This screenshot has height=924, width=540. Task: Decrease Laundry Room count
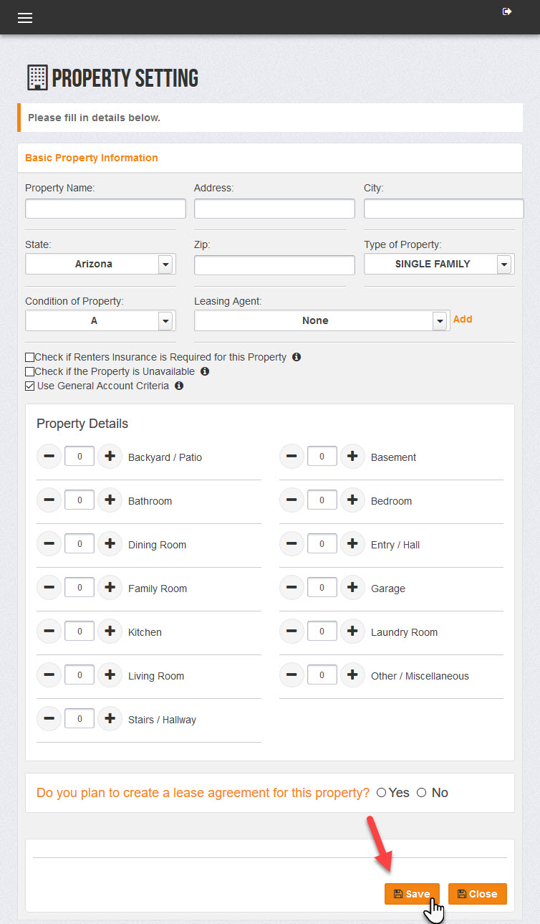(291, 632)
